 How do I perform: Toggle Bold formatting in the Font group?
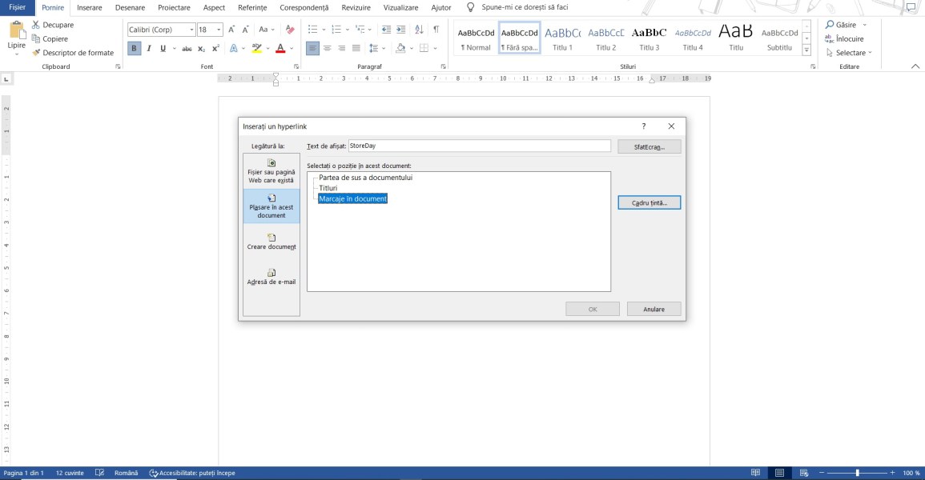tap(134, 48)
